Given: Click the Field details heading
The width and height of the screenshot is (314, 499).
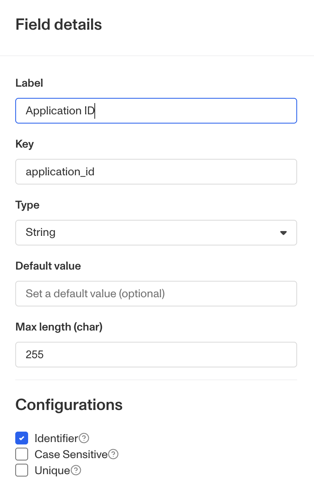Looking at the screenshot, I should coord(59,24).
